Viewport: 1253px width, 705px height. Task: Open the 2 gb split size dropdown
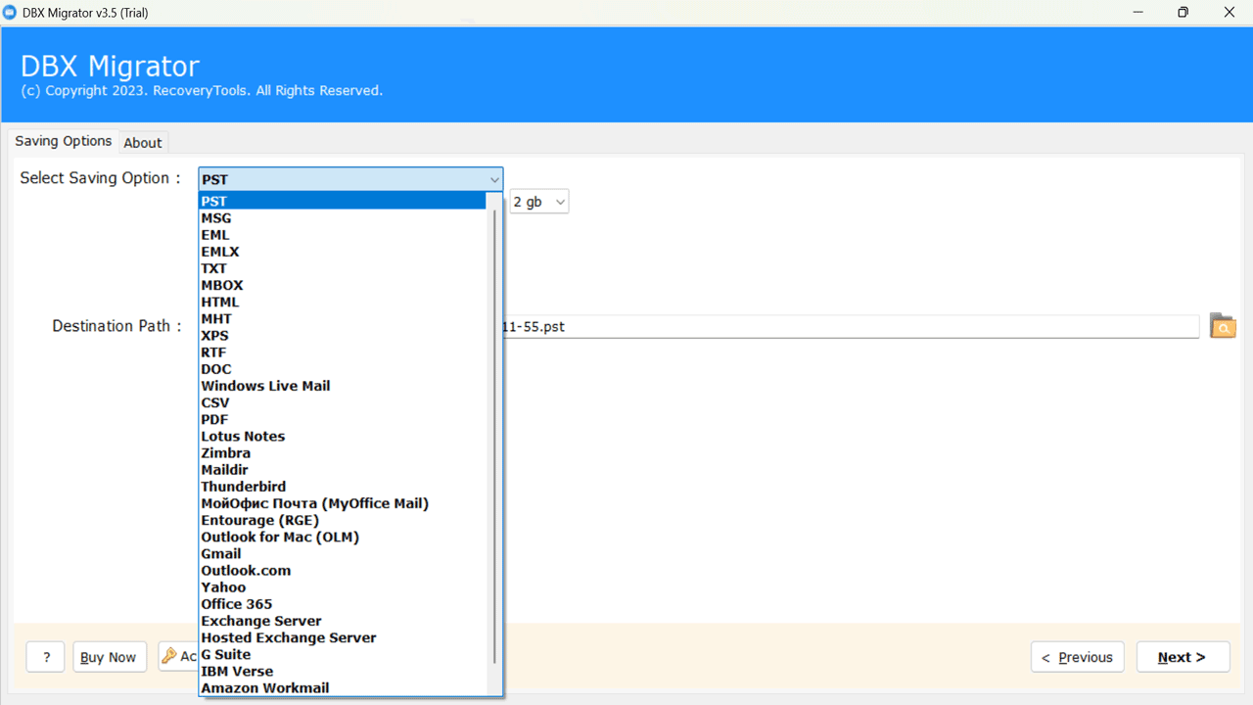coord(539,202)
